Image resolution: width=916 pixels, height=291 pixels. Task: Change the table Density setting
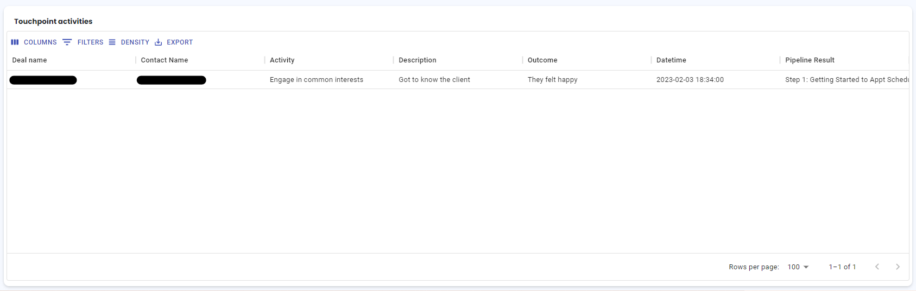point(129,42)
